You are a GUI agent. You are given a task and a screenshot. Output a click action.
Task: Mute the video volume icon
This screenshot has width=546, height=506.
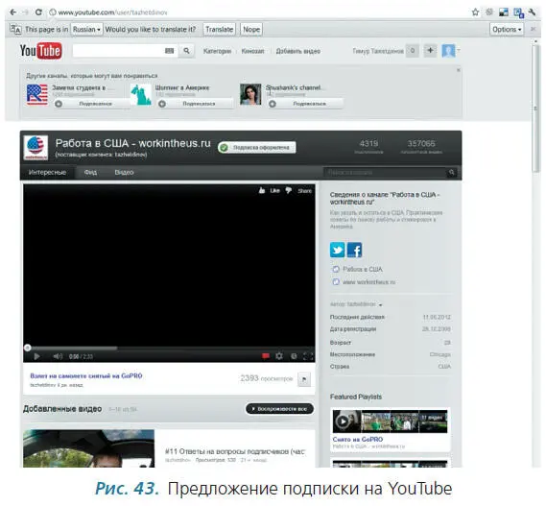[58, 356]
